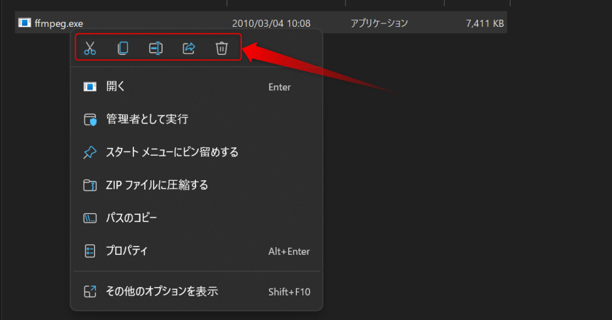Click the date 2010/03/04 10:08
The image size is (612, 320).
point(271,23)
